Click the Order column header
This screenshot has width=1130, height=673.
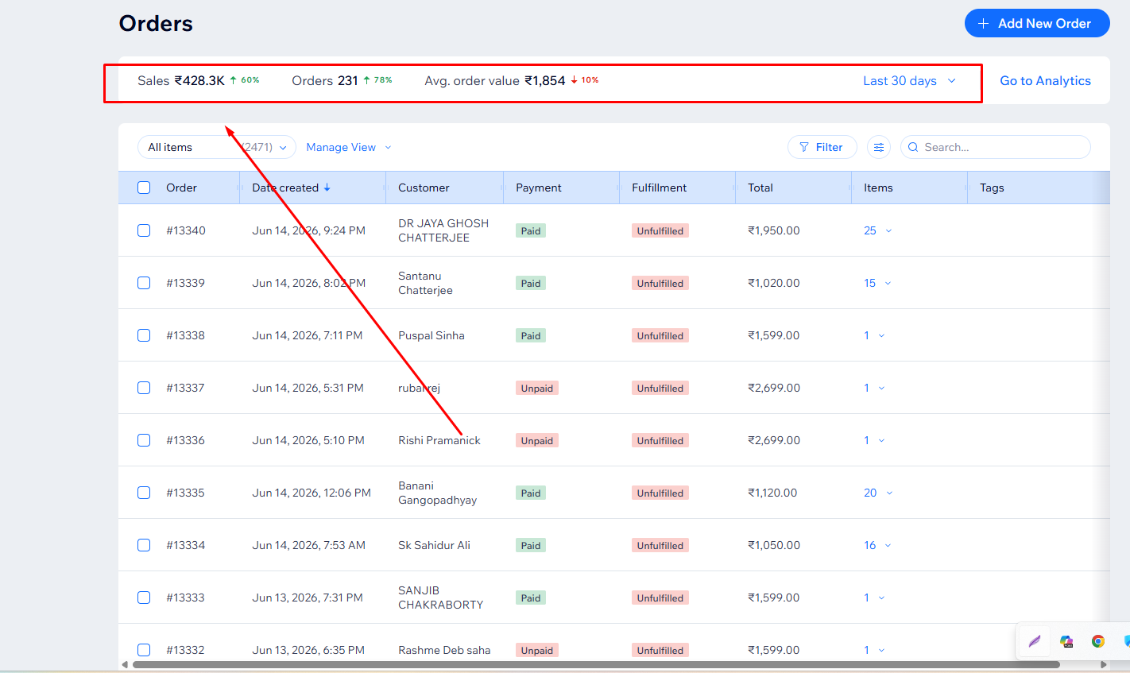[x=181, y=188]
